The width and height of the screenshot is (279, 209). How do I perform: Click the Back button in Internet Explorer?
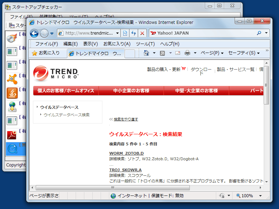(x=34, y=33)
